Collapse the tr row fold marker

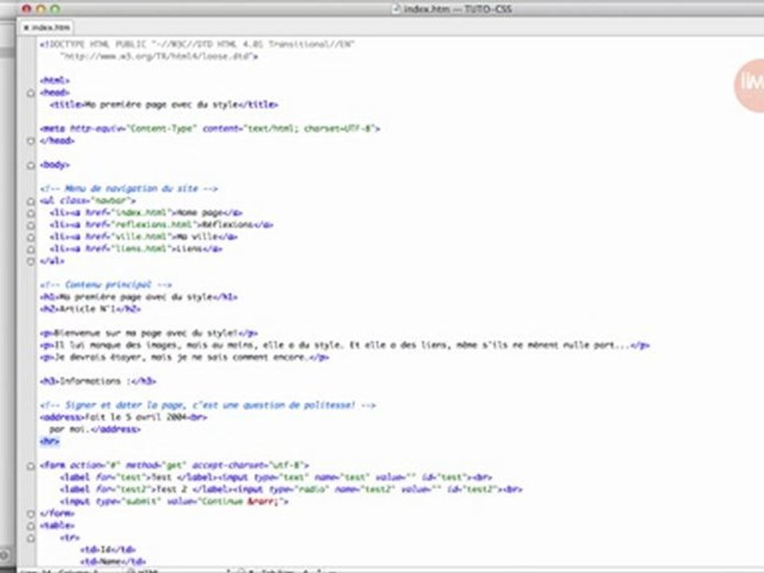click(x=31, y=539)
